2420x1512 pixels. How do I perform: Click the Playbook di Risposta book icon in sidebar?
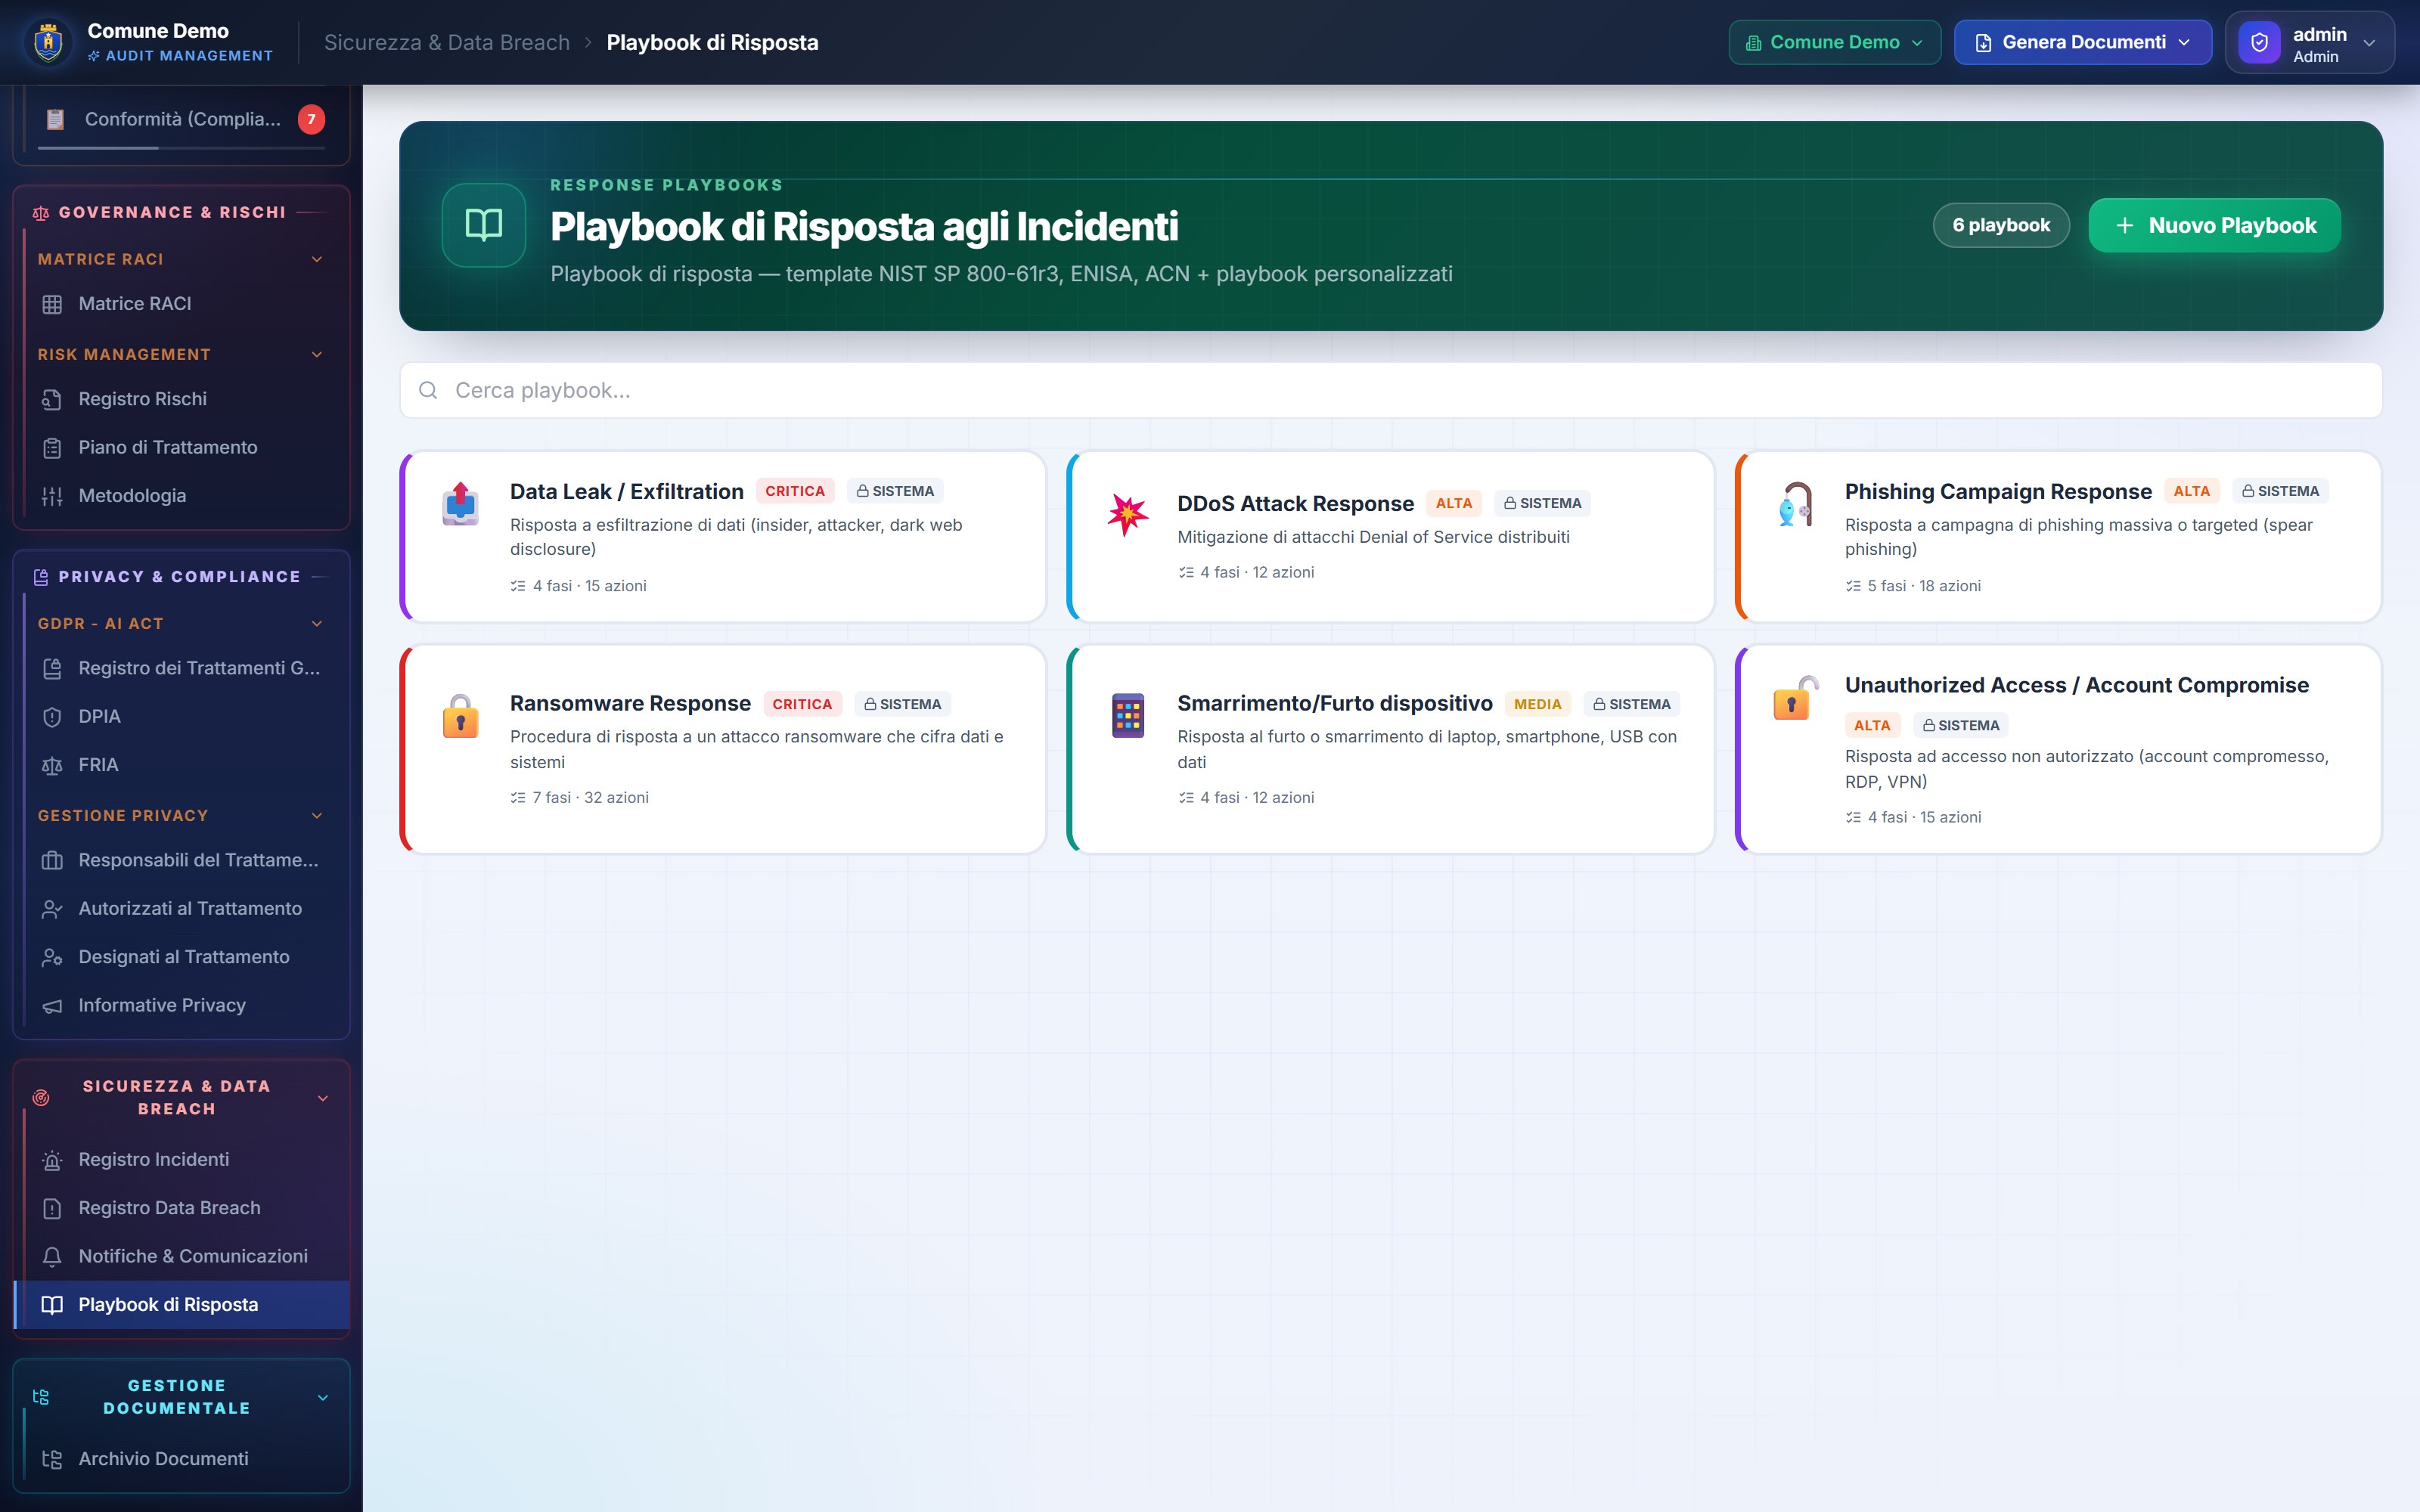52,1305
